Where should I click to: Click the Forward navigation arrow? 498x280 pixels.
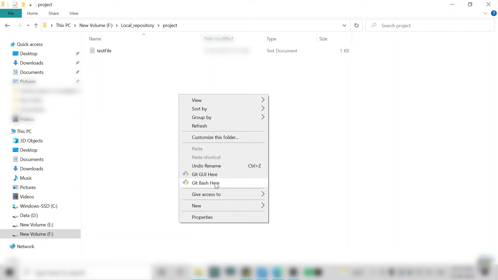click(x=19, y=25)
